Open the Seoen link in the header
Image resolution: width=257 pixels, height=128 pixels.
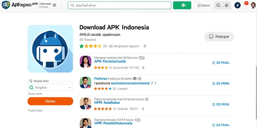click(x=204, y=5)
